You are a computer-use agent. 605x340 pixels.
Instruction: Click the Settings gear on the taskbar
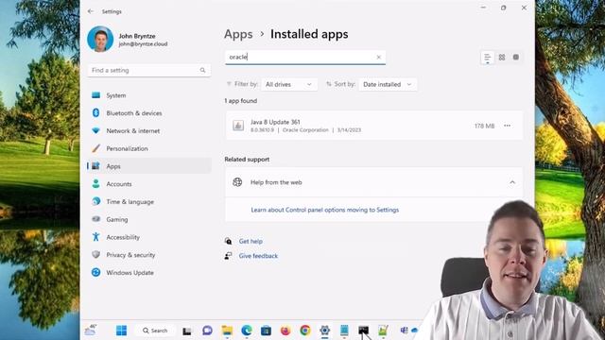tap(325, 331)
